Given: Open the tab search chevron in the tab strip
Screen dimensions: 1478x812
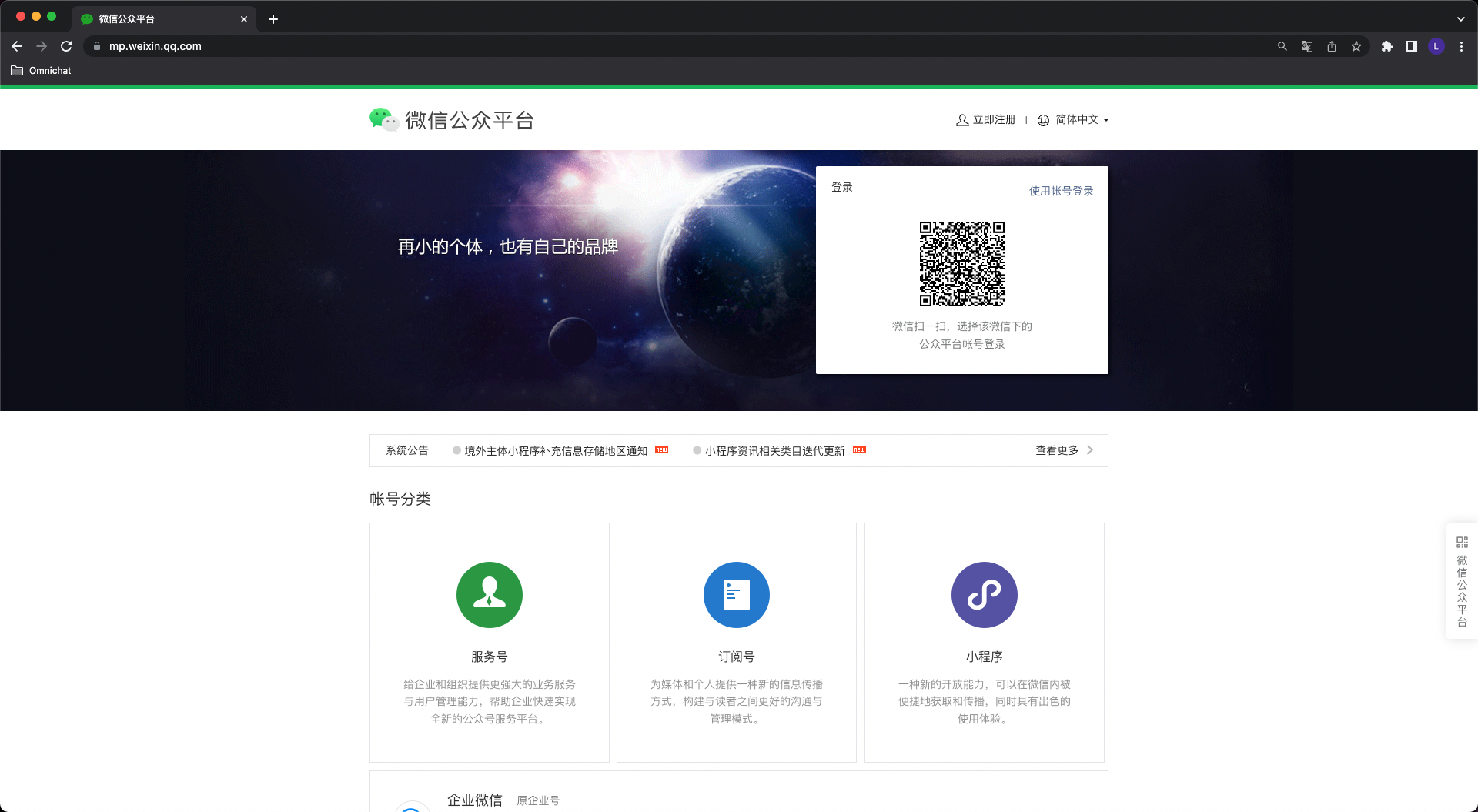Looking at the screenshot, I should click(1460, 18).
